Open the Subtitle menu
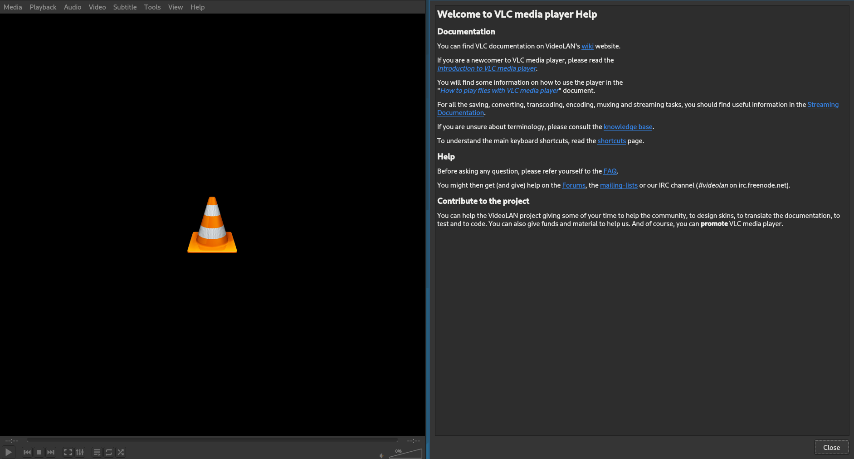854x459 pixels. coord(125,7)
